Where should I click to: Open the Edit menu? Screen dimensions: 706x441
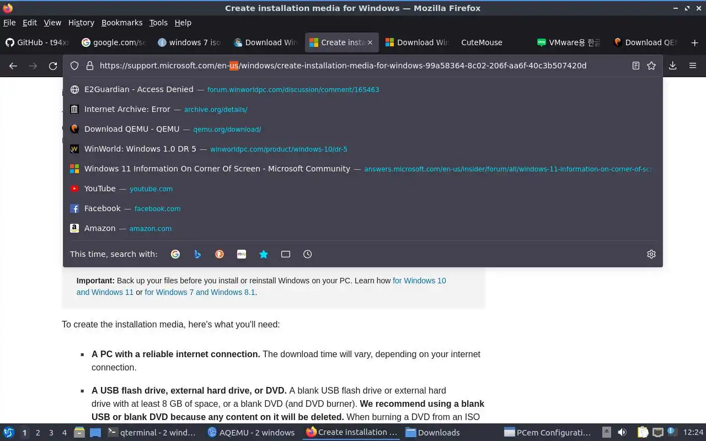pos(30,23)
